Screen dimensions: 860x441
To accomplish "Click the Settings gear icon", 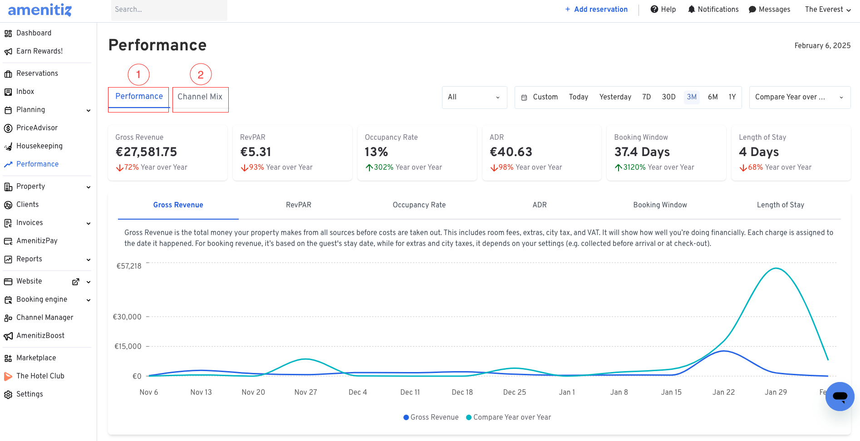I will point(8,394).
